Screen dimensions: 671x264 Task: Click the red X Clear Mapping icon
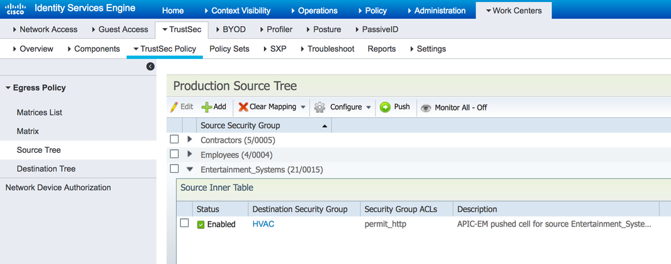point(243,107)
